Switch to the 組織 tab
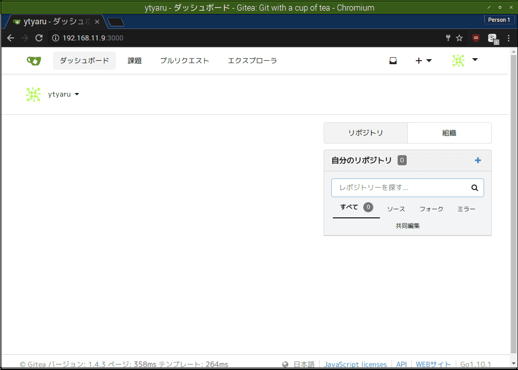Viewport: 518px width, 370px height. pyautogui.click(x=449, y=132)
